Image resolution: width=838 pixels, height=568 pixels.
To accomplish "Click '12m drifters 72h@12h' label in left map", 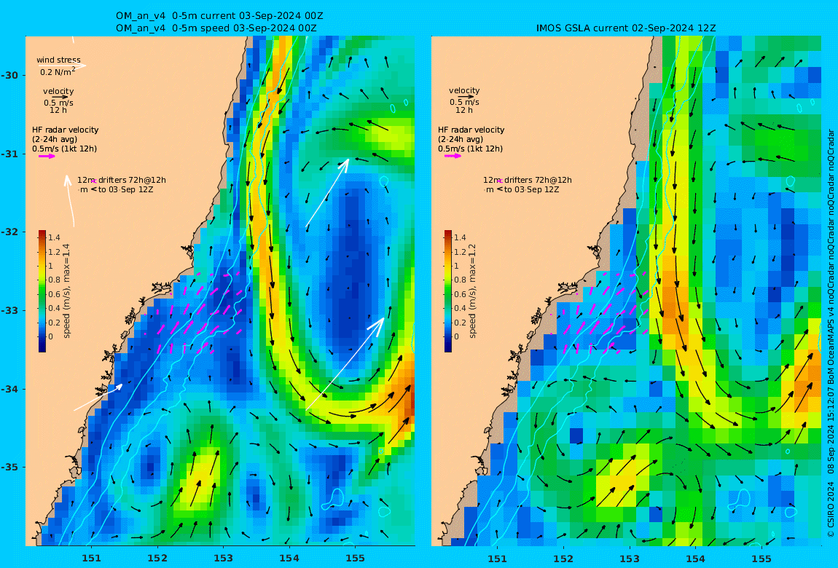I will (121, 180).
